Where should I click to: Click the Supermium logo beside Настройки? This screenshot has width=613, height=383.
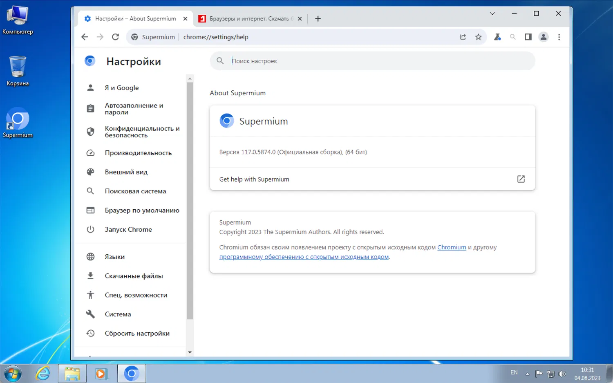90,61
